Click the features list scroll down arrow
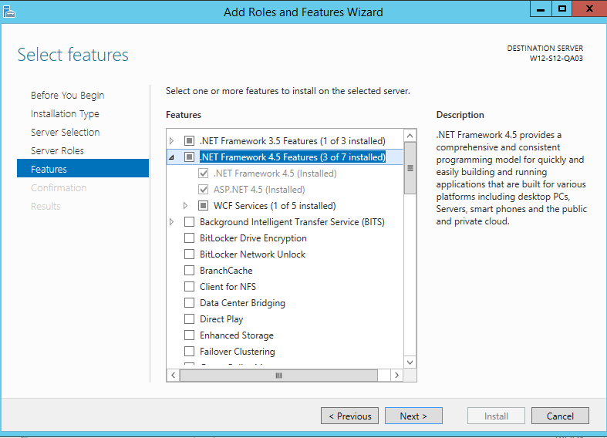Image resolution: width=607 pixels, height=438 pixels. pos(410,362)
